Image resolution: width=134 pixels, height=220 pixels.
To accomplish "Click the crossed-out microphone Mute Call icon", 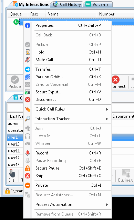I will (x=28, y=60).
